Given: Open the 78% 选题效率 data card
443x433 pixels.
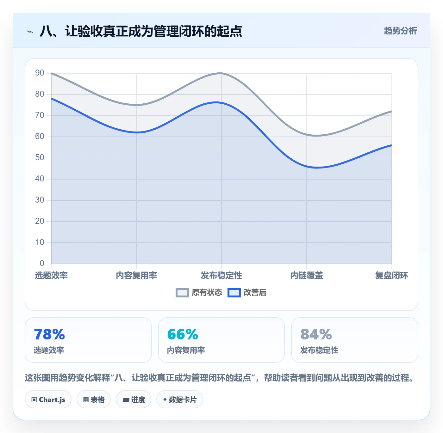Looking at the screenshot, I should coord(88,340).
